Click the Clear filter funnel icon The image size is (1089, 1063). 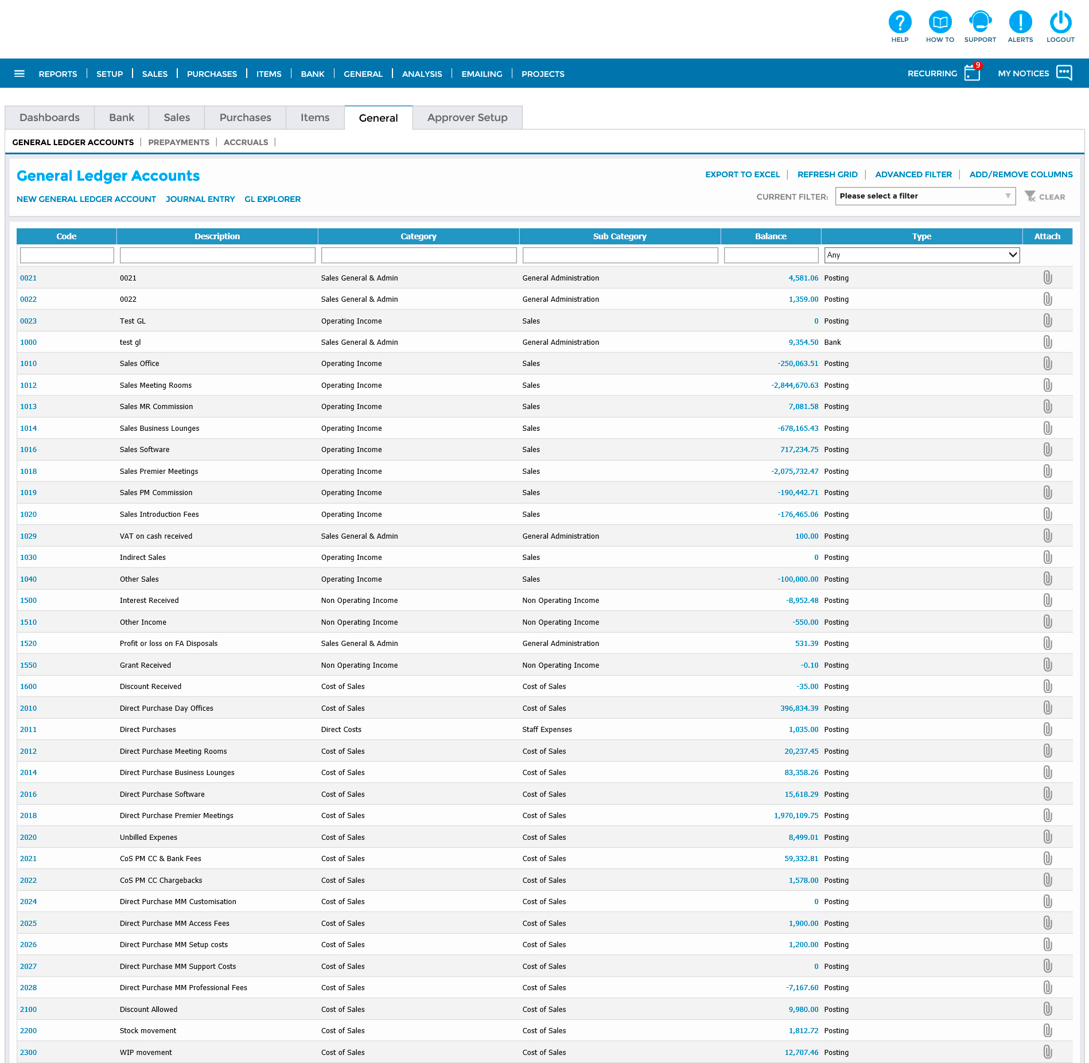pyautogui.click(x=1029, y=196)
